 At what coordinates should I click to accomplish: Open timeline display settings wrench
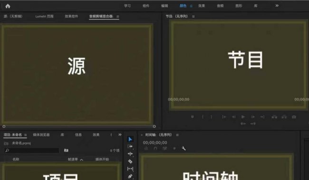coord(183,148)
